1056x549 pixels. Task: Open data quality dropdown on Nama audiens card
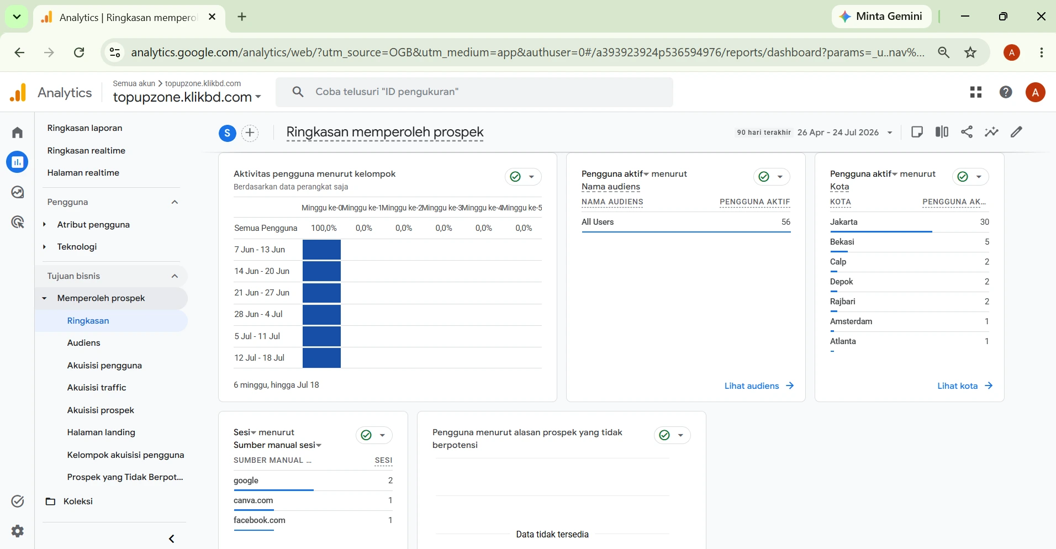click(x=772, y=177)
